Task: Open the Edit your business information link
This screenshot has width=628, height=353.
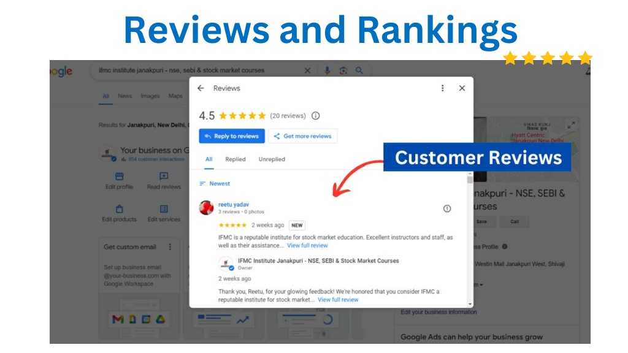Action: click(x=438, y=312)
